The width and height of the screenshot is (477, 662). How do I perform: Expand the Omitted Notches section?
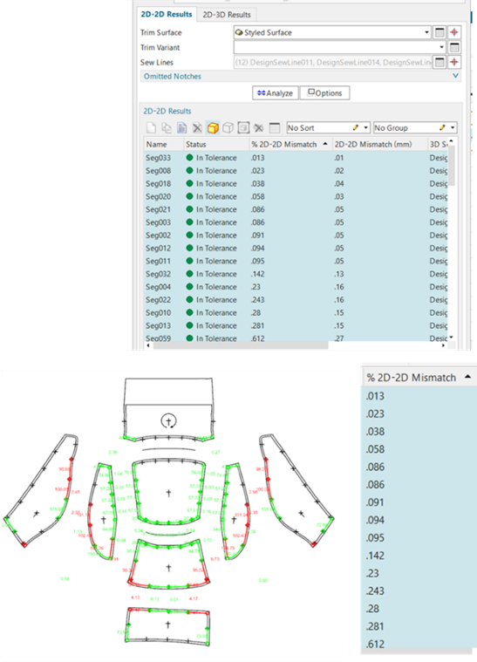tap(455, 76)
